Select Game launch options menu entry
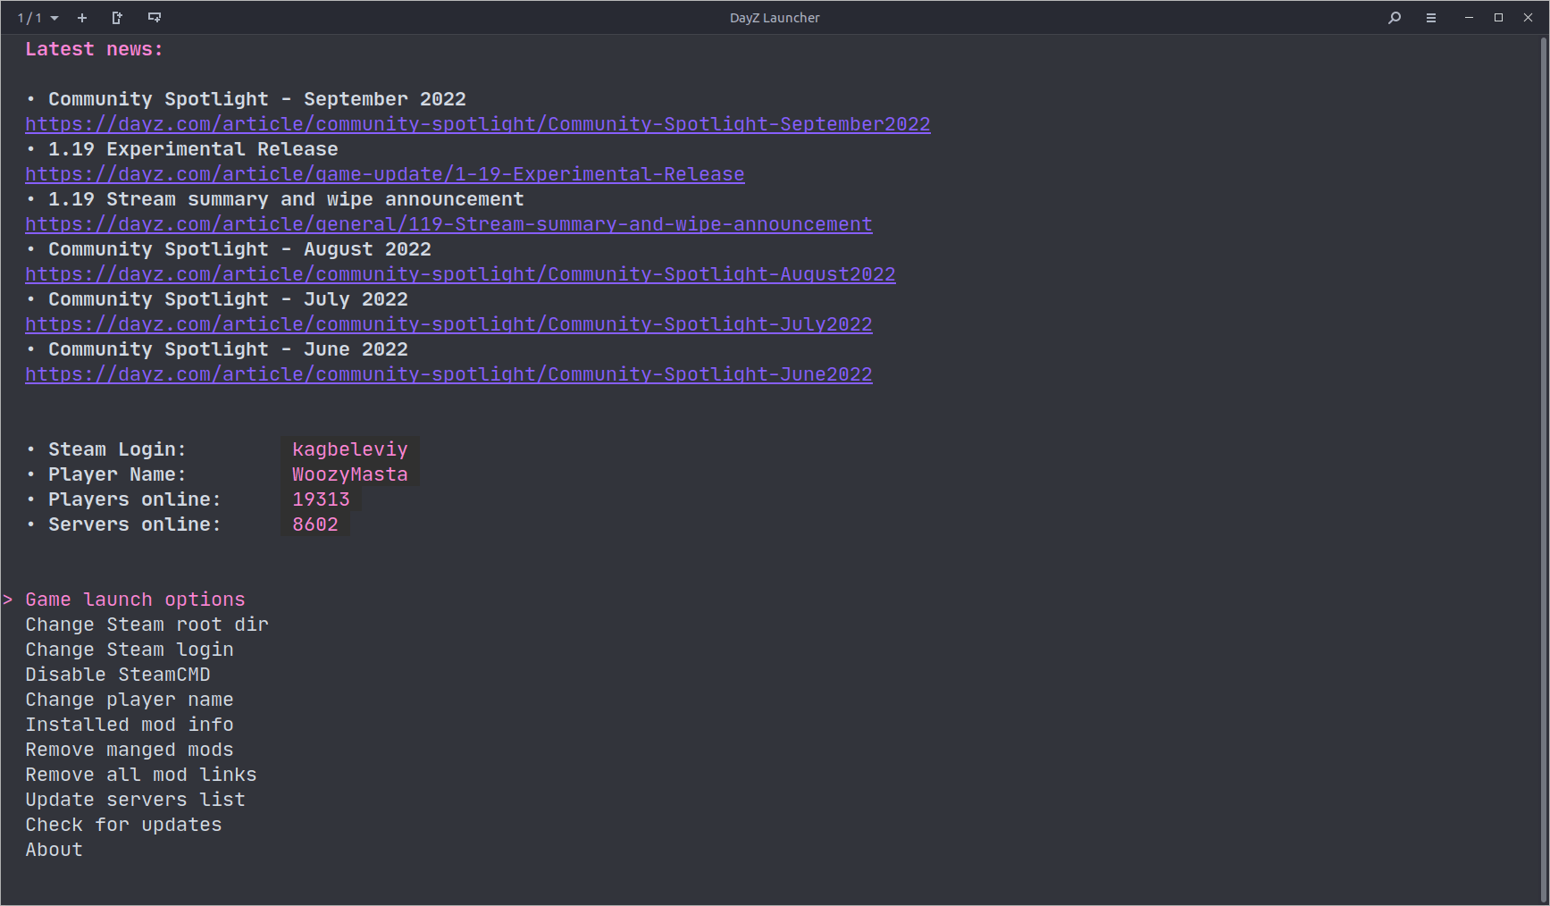This screenshot has height=906, width=1550. [135, 600]
